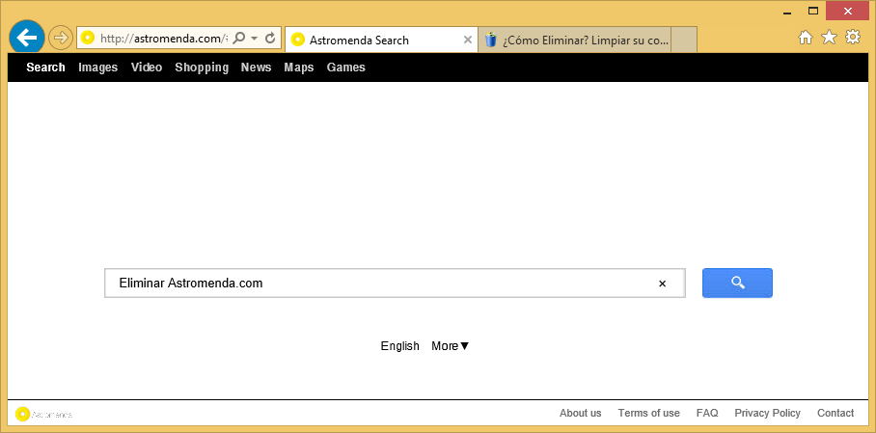Open the Privacy Policy footer link
The image size is (876, 433).
[768, 413]
